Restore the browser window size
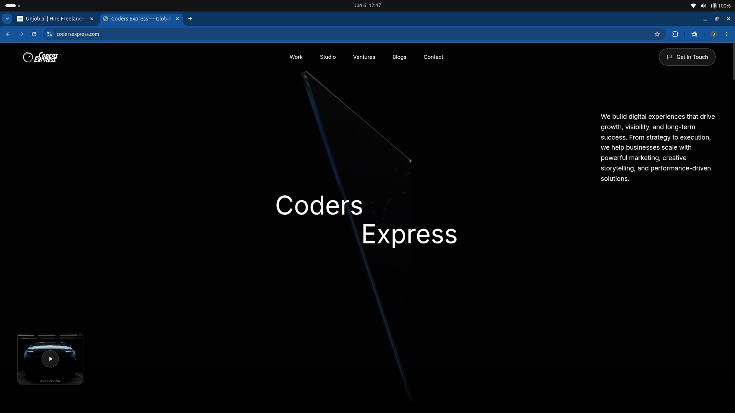 pos(717,18)
